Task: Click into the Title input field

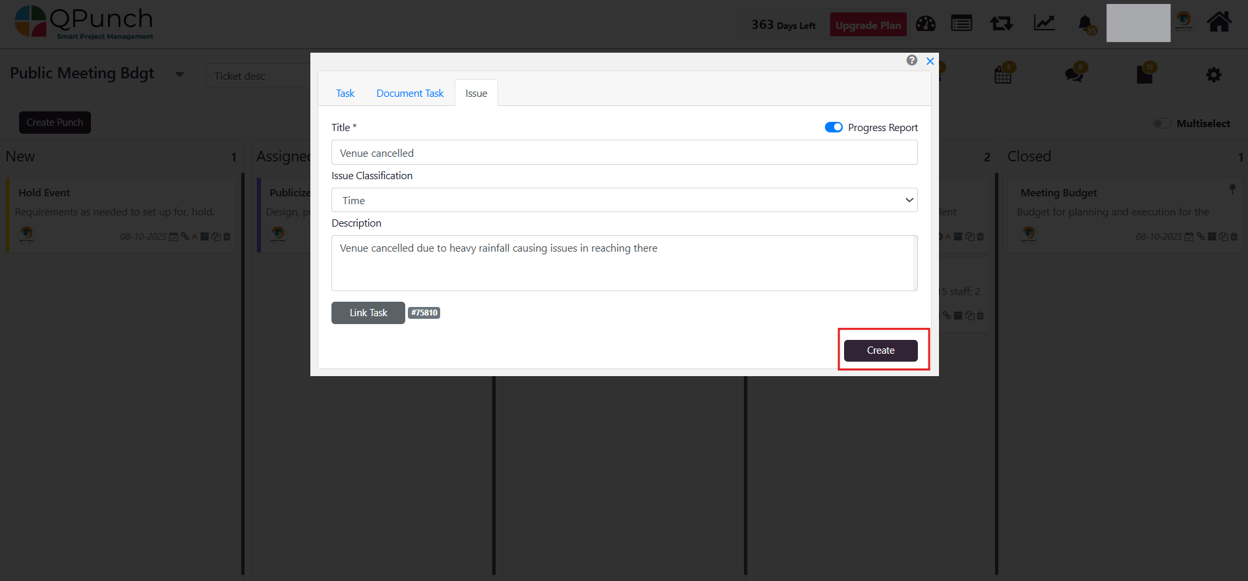Action: coord(624,153)
